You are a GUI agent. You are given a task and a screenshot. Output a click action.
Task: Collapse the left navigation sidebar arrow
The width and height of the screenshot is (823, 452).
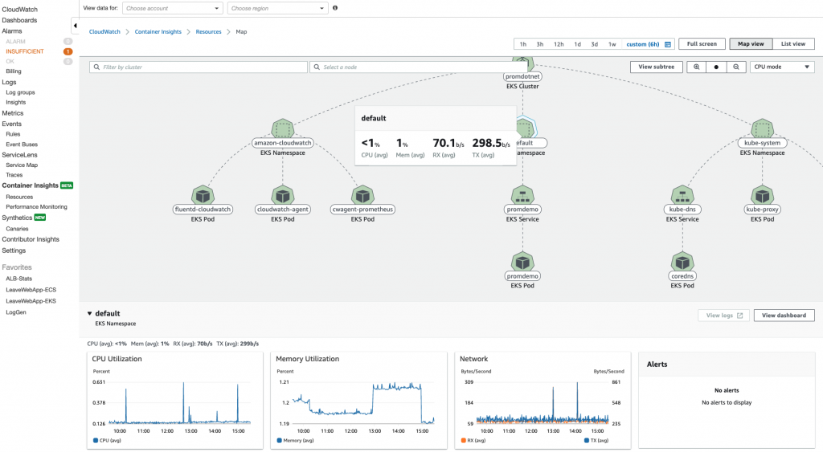click(x=75, y=25)
